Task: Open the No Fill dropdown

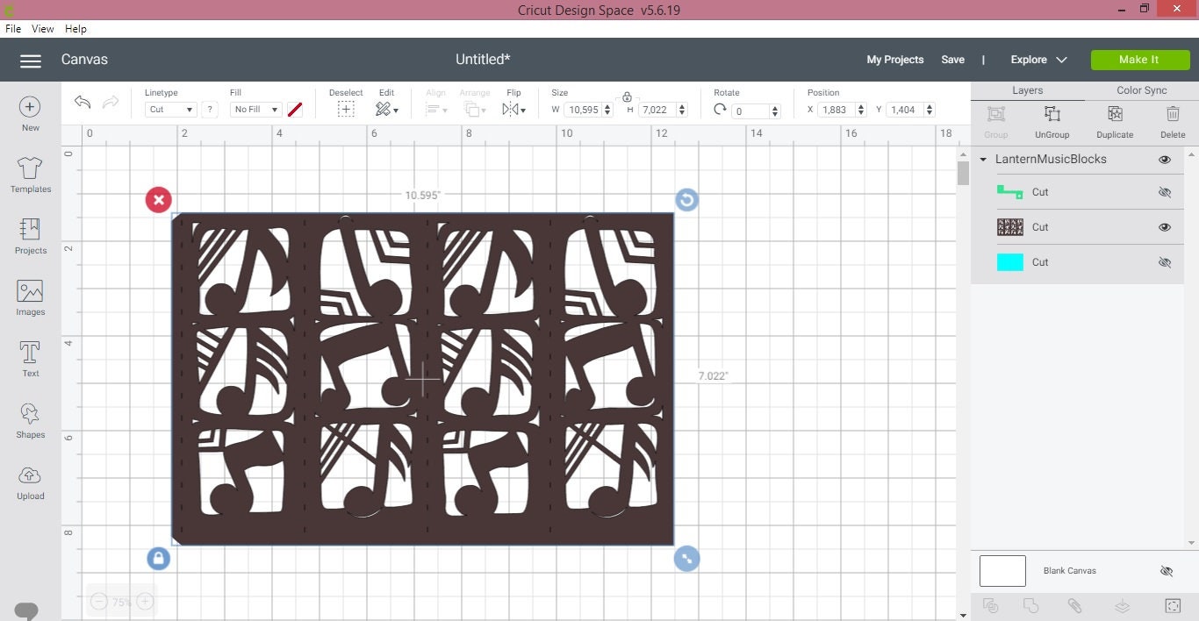Action: (x=256, y=110)
